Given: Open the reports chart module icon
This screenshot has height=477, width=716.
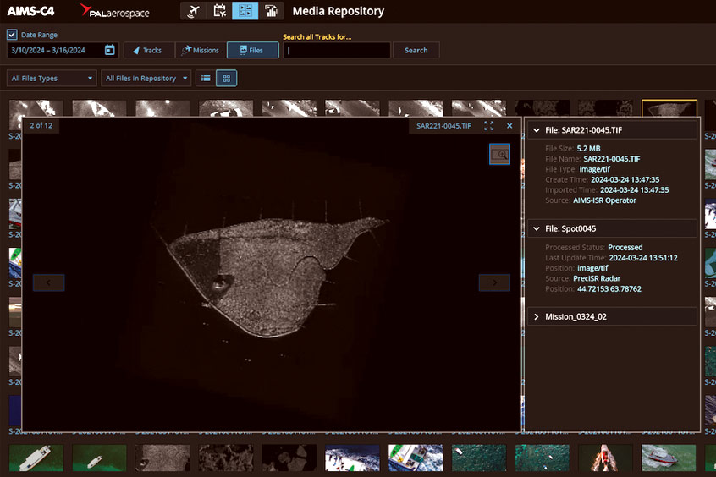Looking at the screenshot, I should [270, 11].
